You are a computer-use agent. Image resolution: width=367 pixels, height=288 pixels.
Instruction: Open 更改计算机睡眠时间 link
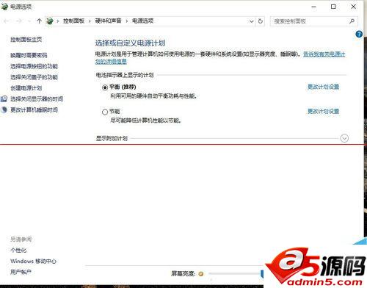pos(34,109)
